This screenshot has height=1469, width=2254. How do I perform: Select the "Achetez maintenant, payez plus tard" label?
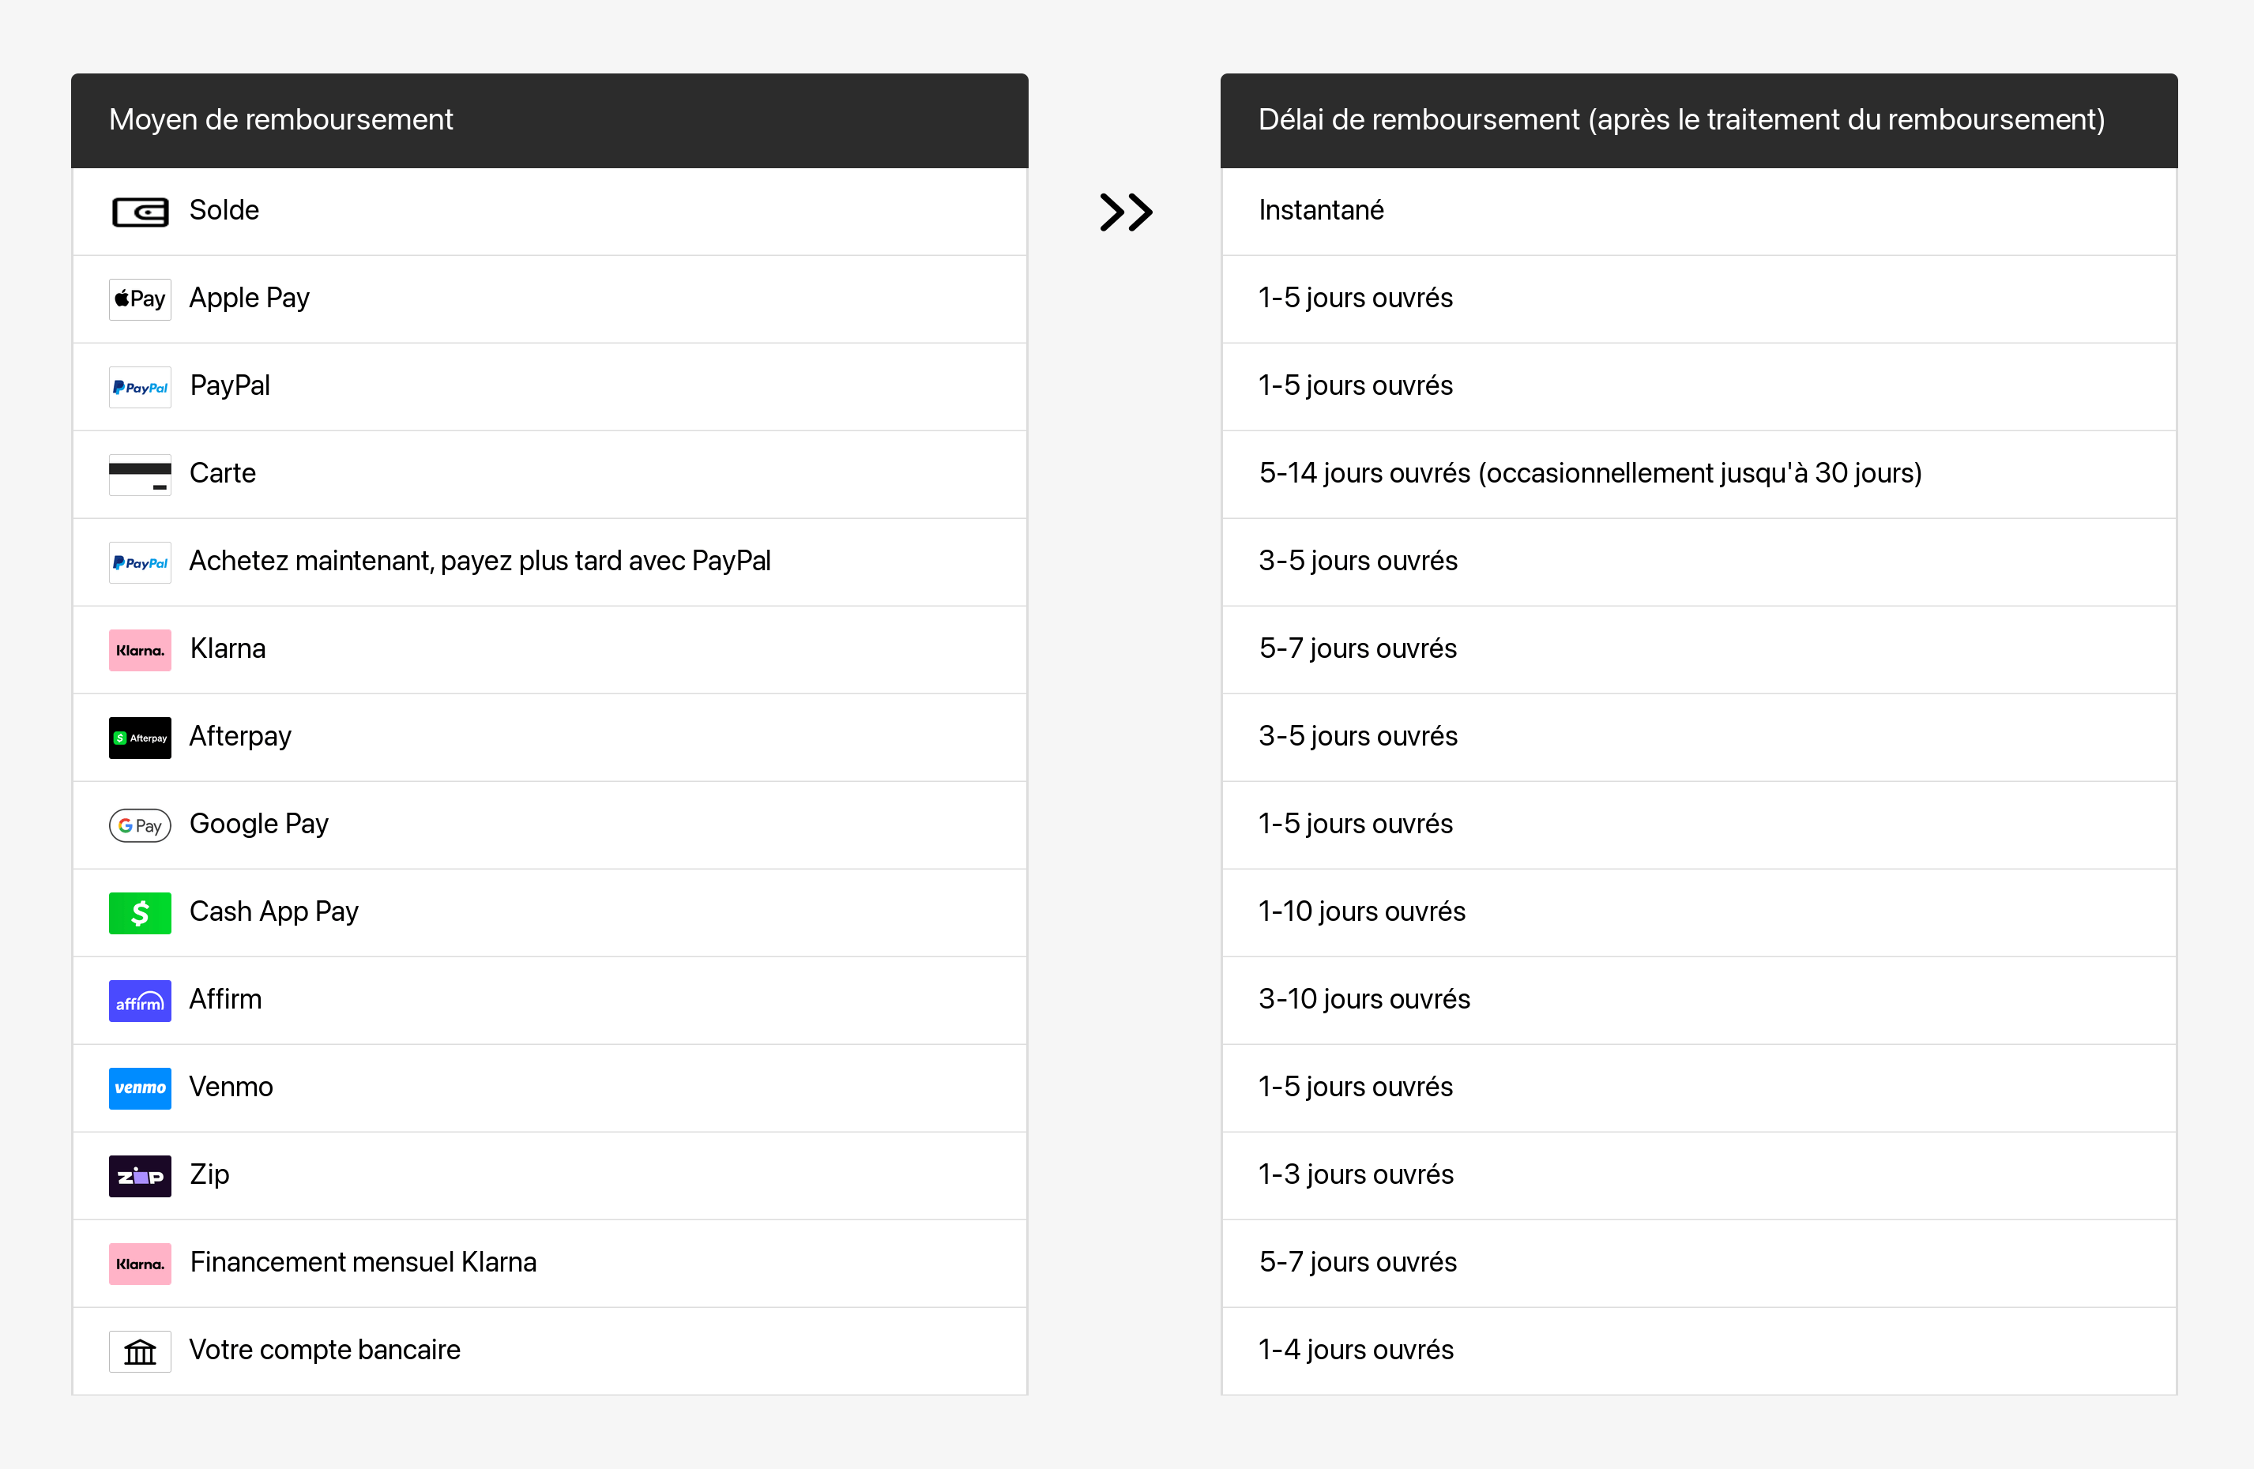click(480, 562)
